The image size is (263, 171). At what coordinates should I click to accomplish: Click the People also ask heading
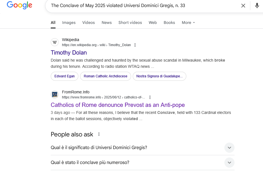(x=72, y=134)
